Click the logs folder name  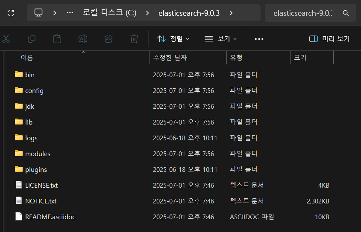click(x=31, y=138)
